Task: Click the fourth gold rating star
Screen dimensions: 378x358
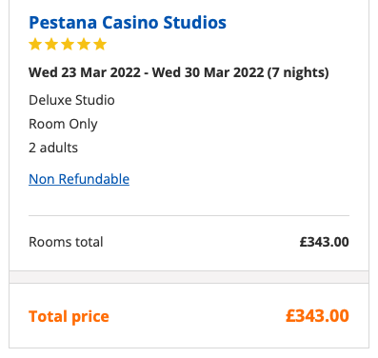Action: click(84, 44)
